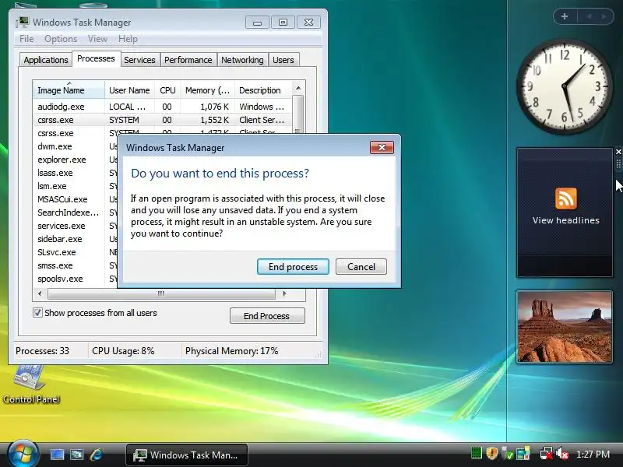The width and height of the screenshot is (623, 467).
Task: Open Control Panel desktop icon
Action: point(30,384)
